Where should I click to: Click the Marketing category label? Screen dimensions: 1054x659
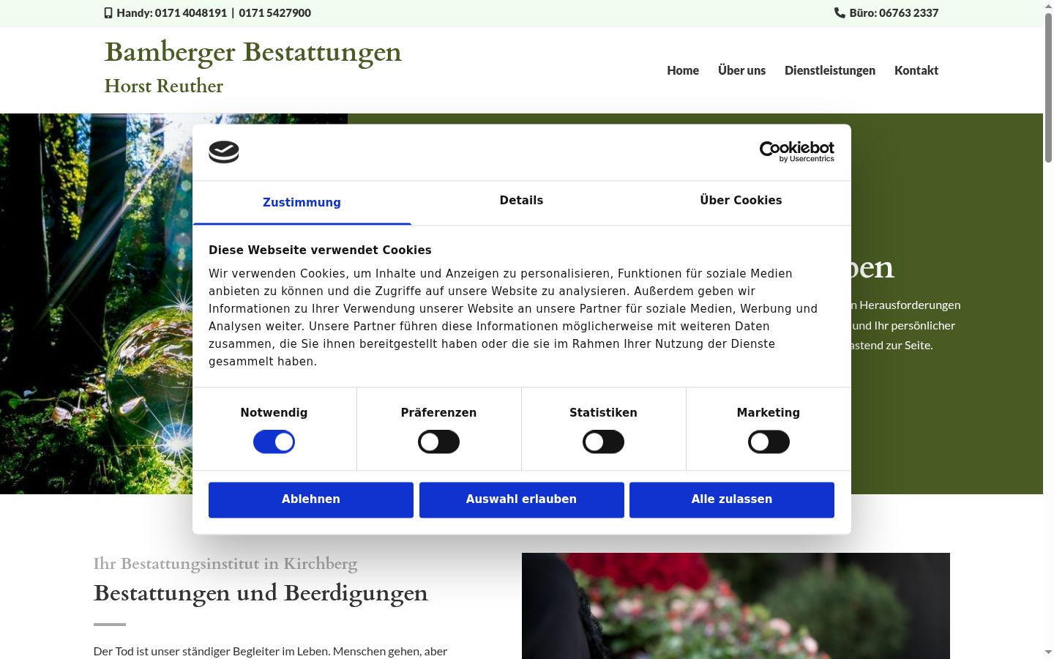point(769,413)
